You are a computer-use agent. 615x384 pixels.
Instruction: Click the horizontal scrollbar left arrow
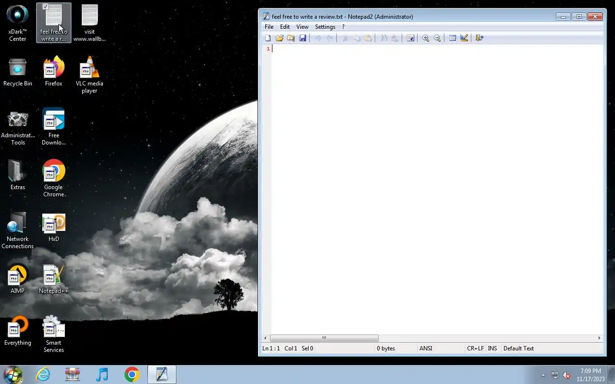[265, 338]
